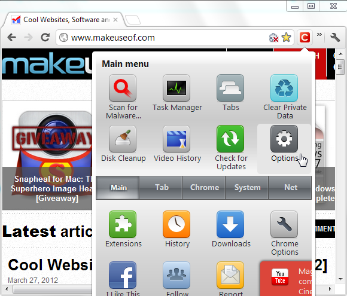Viewport: 347px width, 296px height.
Task: Run Check for Updates
Action: point(230,139)
